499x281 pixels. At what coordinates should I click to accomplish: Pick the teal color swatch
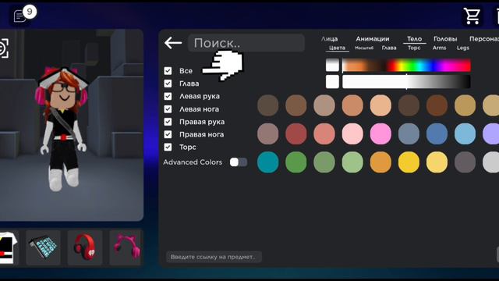click(267, 162)
